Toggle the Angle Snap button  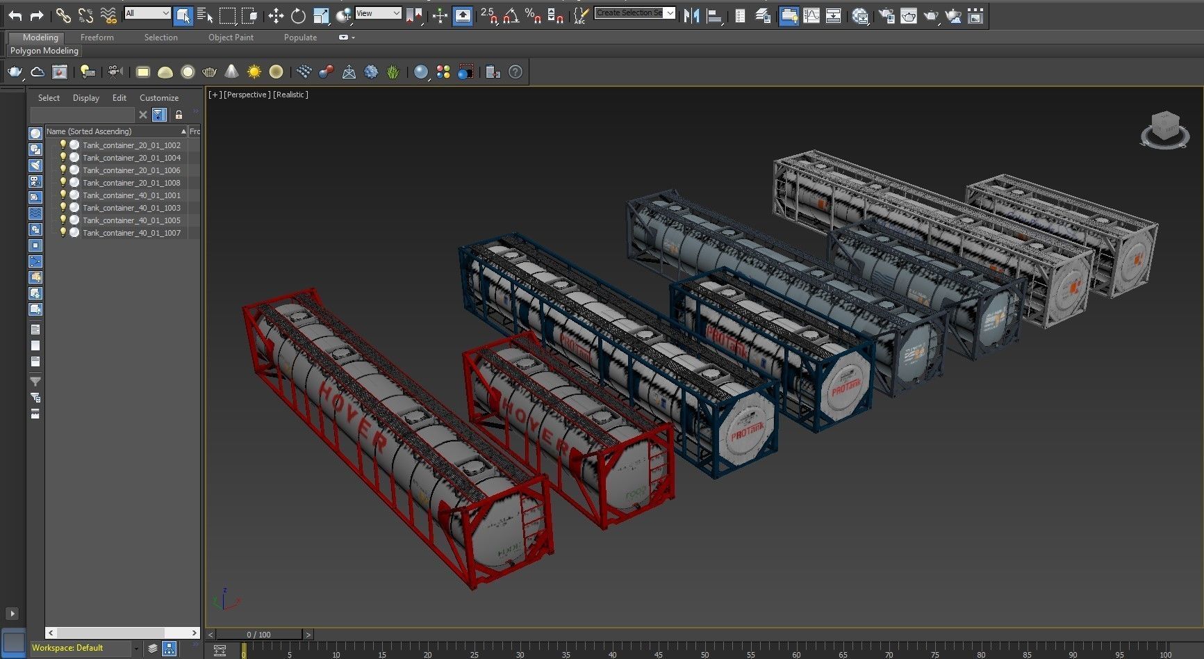pos(511,15)
